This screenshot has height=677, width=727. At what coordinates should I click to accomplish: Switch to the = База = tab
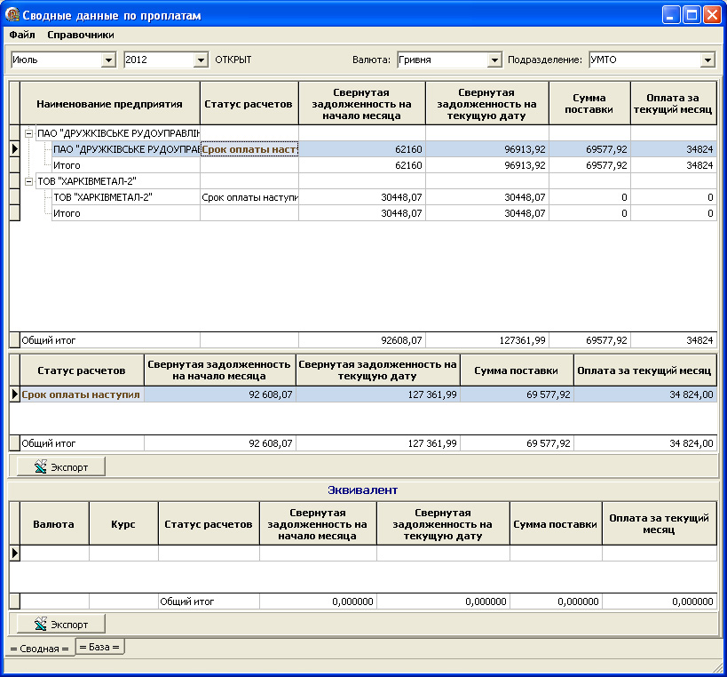point(99,647)
